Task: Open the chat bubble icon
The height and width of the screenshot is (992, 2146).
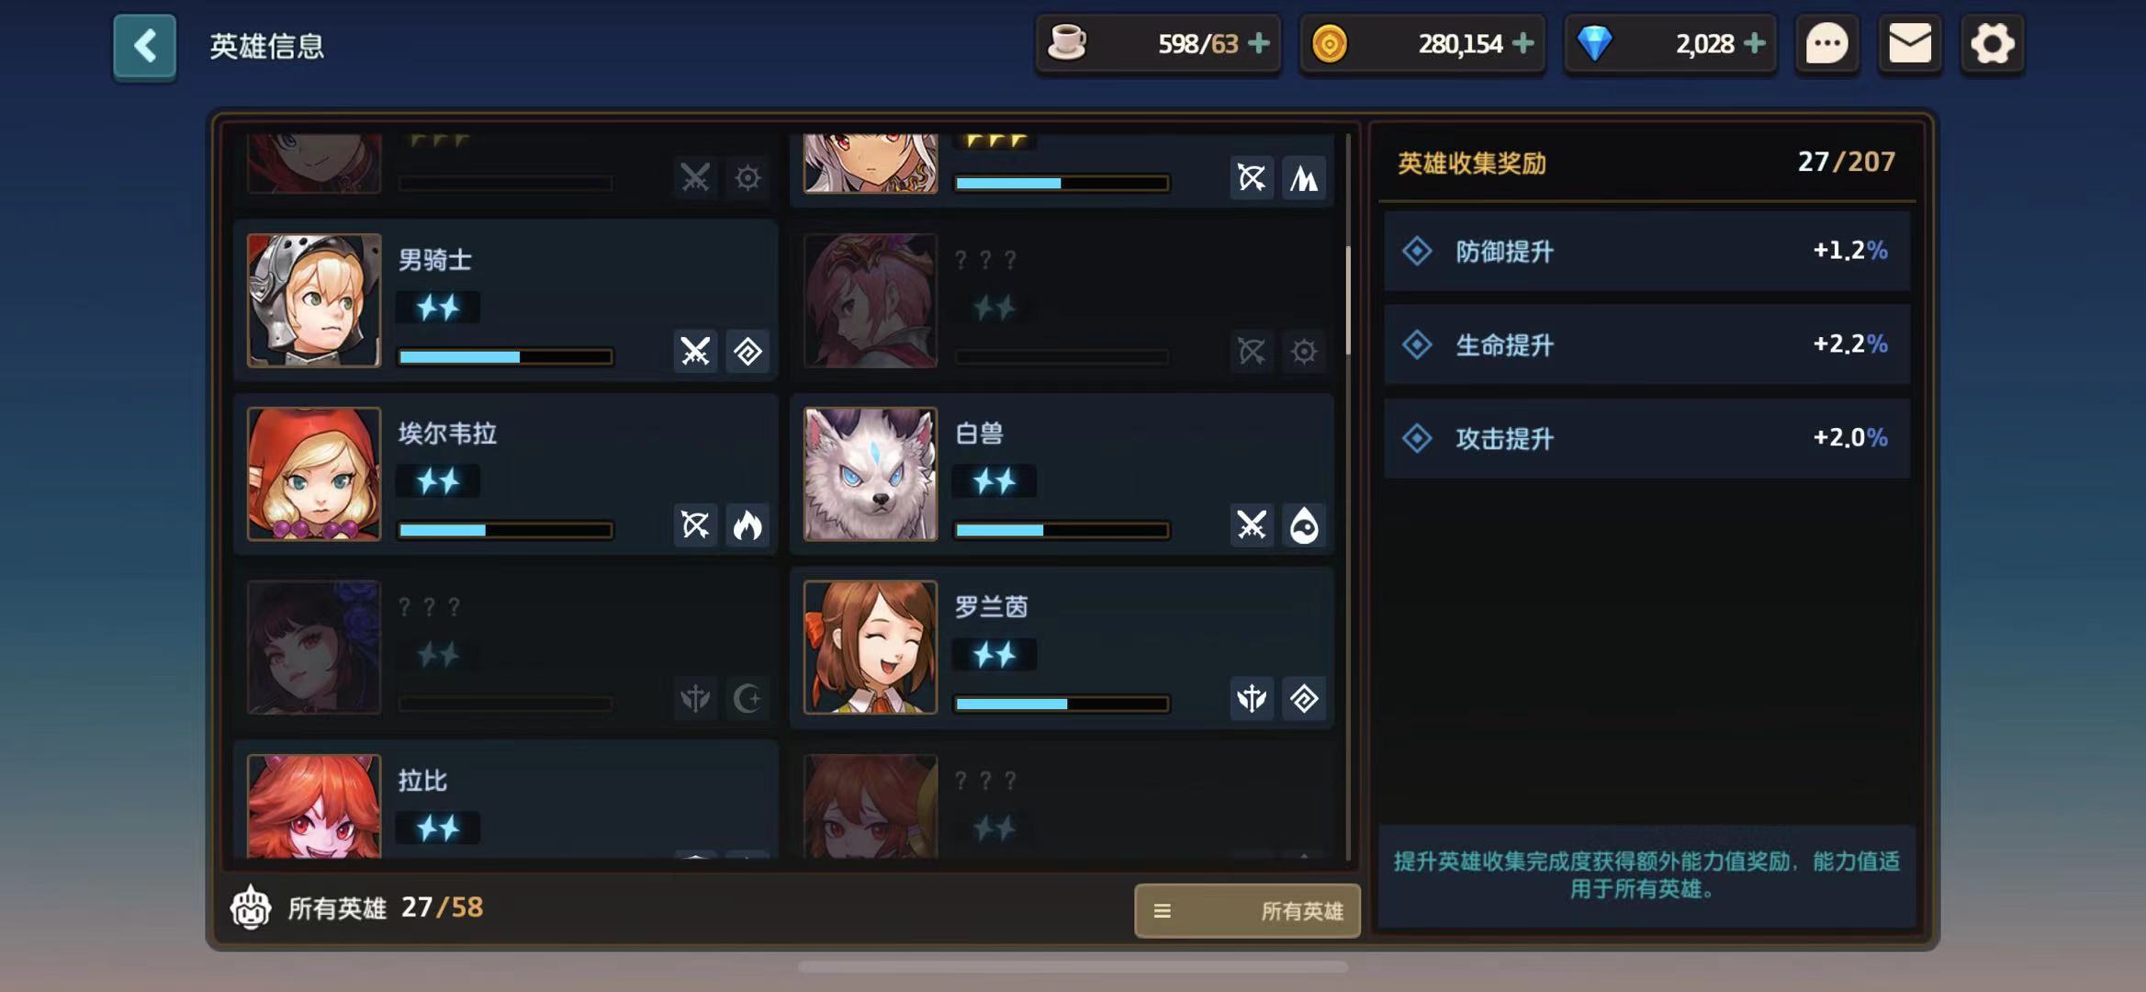Action: (x=1826, y=43)
